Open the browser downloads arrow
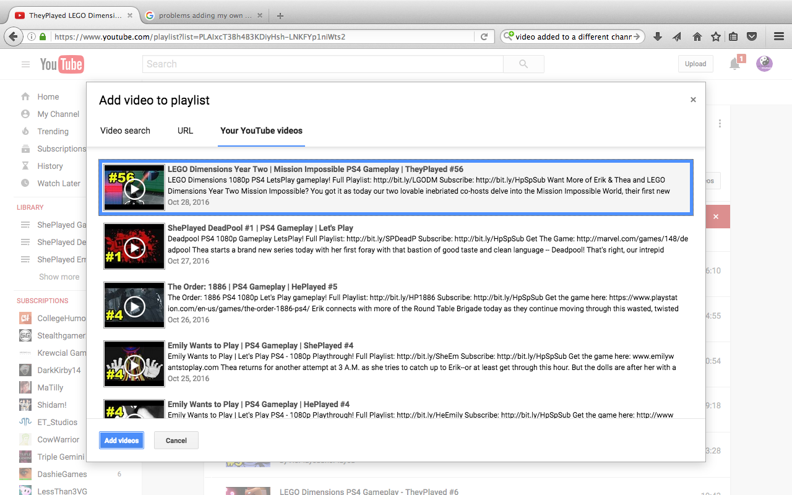Image resolution: width=792 pixels, height=495 pixels. [658, 37]
